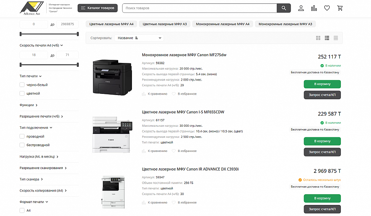Click print speed slider right handle
Screen dimensions: 371x216
78,64
